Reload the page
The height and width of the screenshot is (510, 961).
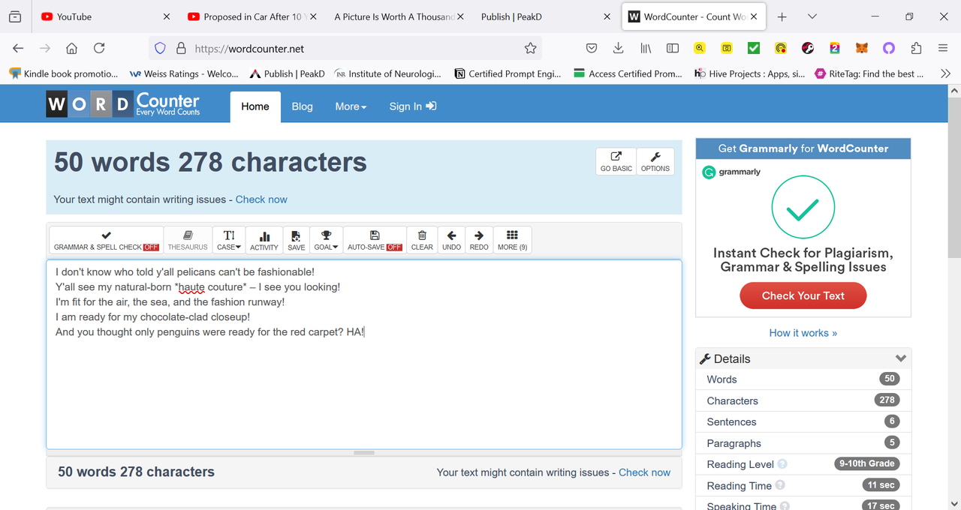[x=99, y=48]
